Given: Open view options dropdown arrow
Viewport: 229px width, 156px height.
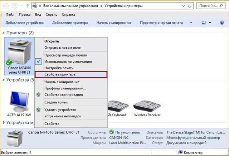Looking at the screenshot, I should (210, 23).
